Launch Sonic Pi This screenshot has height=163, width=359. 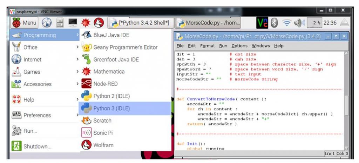[x=125, y=133]
